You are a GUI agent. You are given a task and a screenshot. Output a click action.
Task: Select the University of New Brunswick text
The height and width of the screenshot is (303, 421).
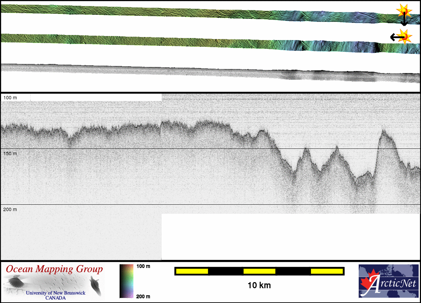(56, 293)
